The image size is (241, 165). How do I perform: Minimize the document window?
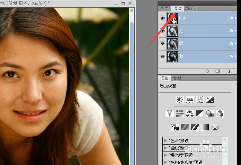pyautogui.click(x=116, y=3)
